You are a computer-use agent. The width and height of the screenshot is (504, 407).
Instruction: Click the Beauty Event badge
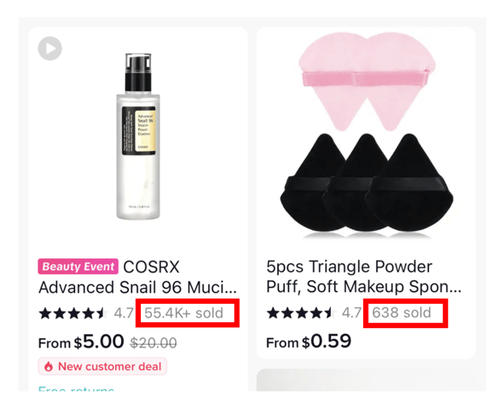click(x=78, y=267)
